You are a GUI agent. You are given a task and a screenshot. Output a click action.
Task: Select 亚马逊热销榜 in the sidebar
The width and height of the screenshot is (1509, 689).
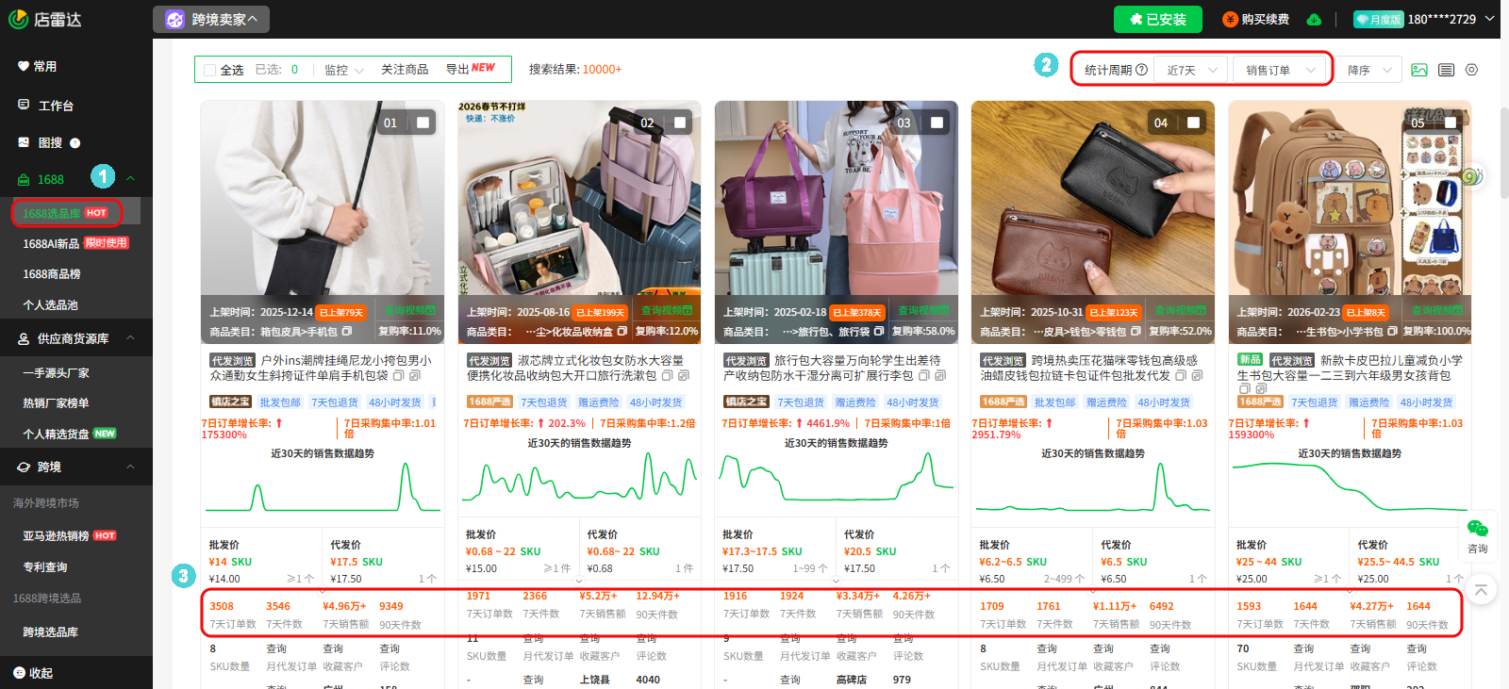pos(57,535)
